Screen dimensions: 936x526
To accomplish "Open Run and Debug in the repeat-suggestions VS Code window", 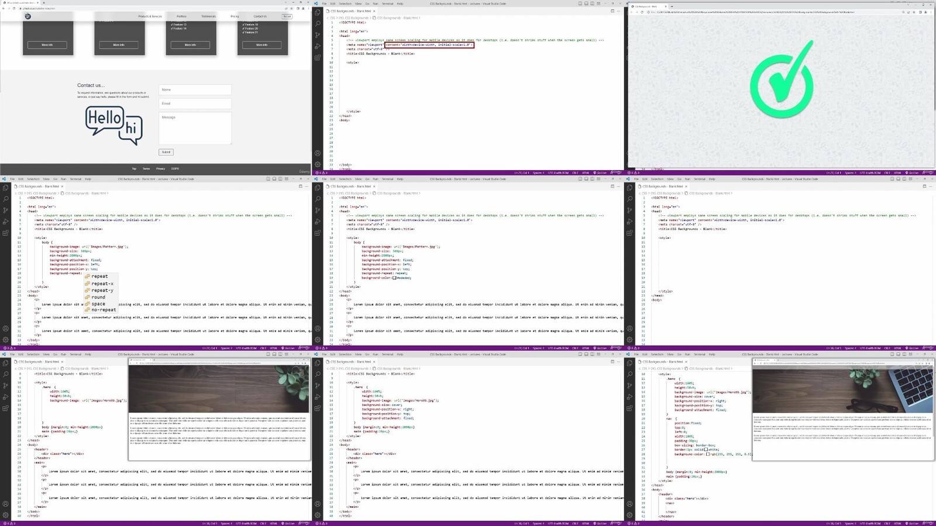I will [6, 221].
